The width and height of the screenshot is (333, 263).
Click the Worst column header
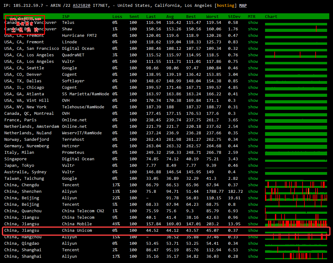pyautogui.click(x=212, y=16)
